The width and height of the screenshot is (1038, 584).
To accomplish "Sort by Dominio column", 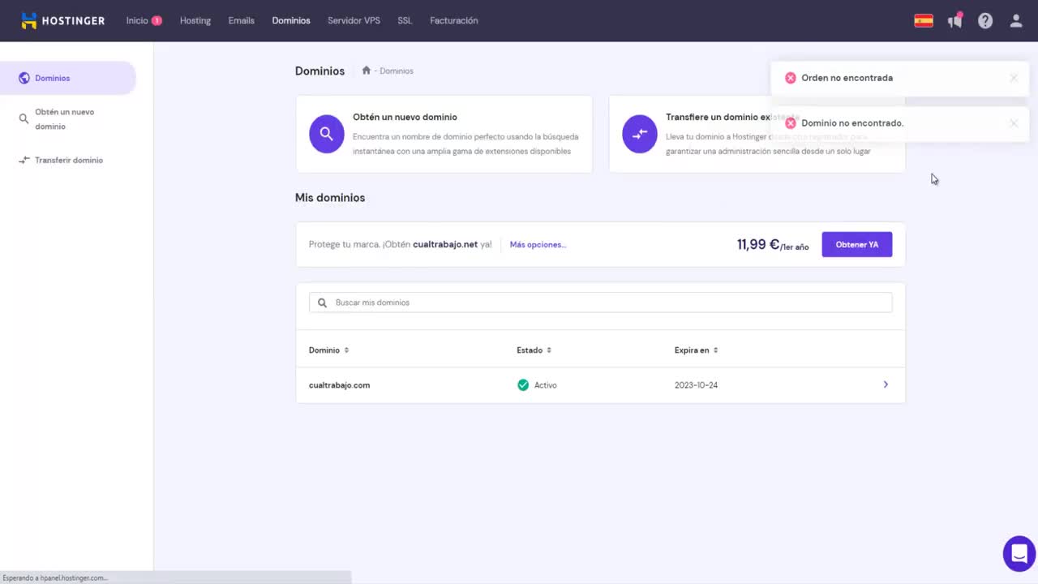I will pyautogui.click(x=328, y=350).
